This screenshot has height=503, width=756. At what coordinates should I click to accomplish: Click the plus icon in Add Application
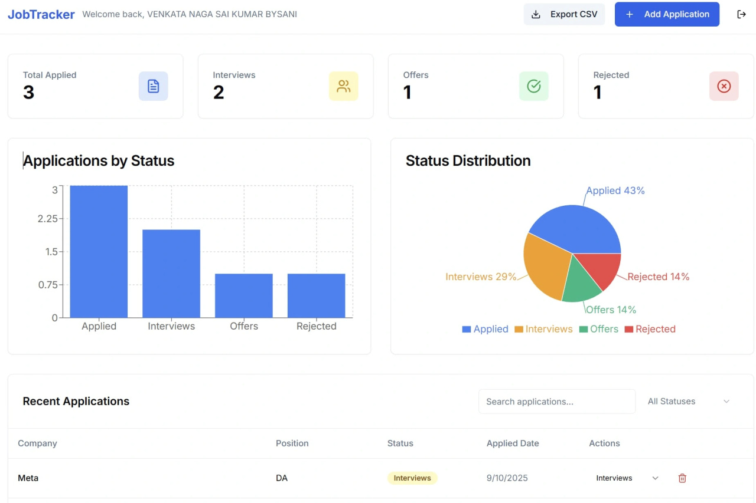point(630,14)
